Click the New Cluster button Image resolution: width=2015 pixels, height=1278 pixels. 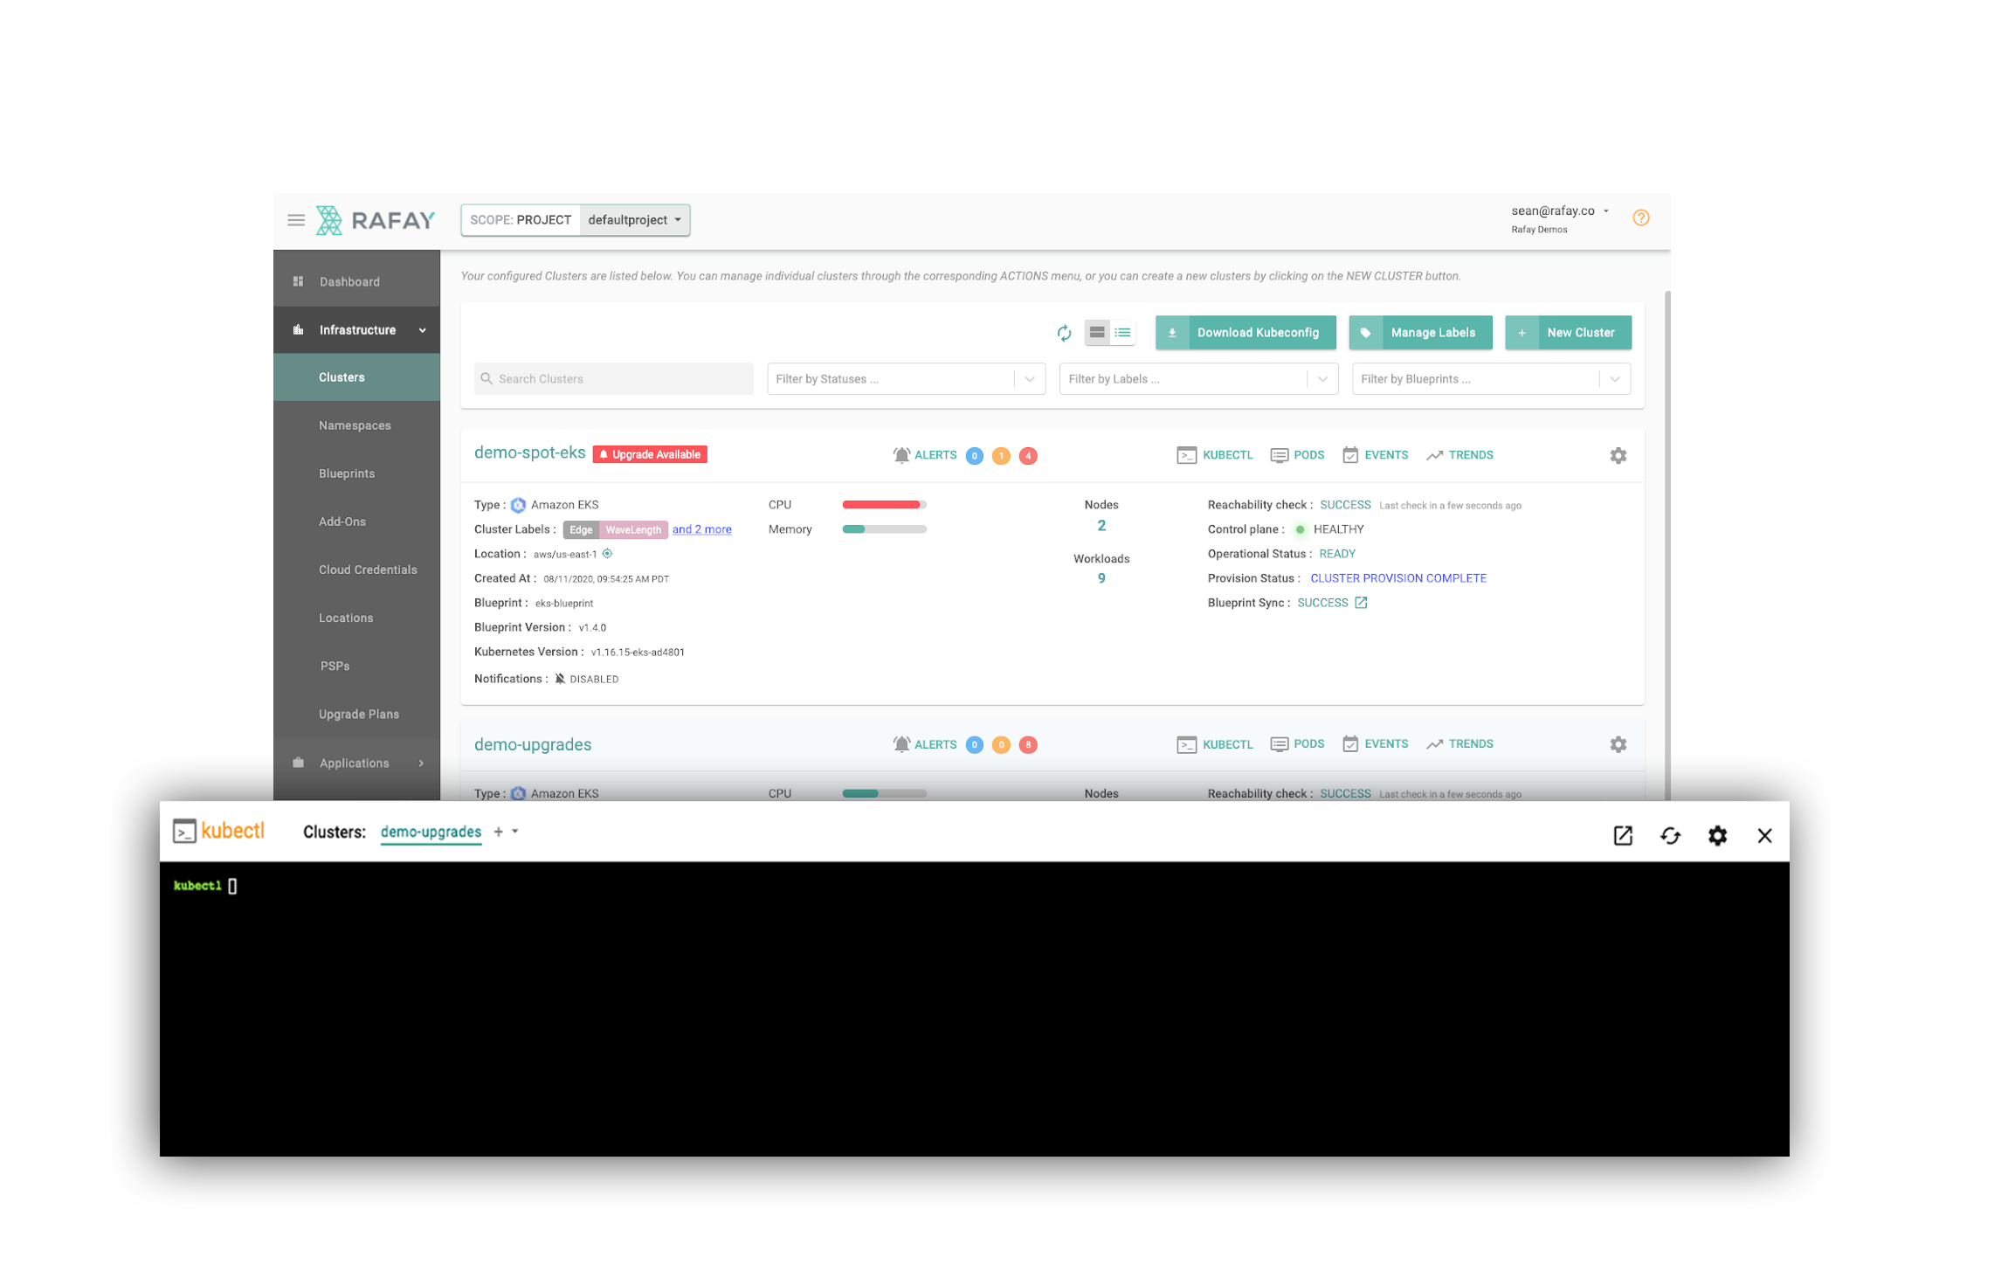[1563, 332]
